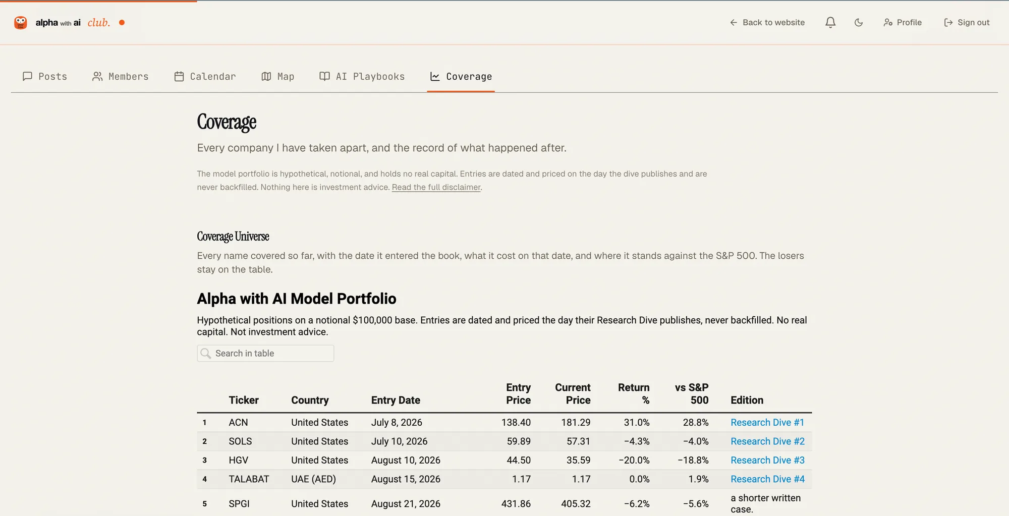Click the Coverage chart icon
Image resolution: width=1009 pixels, height=516 pixels.
tap(435, 76)
